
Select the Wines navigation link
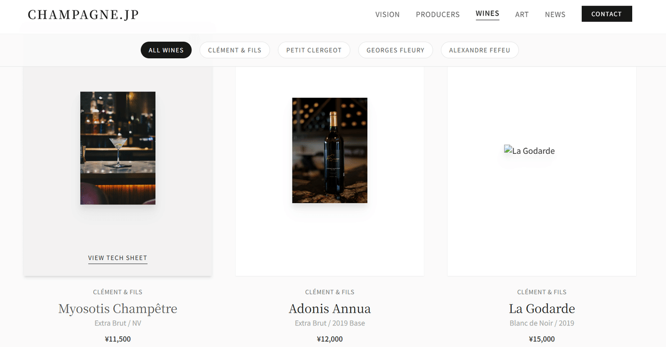click(487, 14)
